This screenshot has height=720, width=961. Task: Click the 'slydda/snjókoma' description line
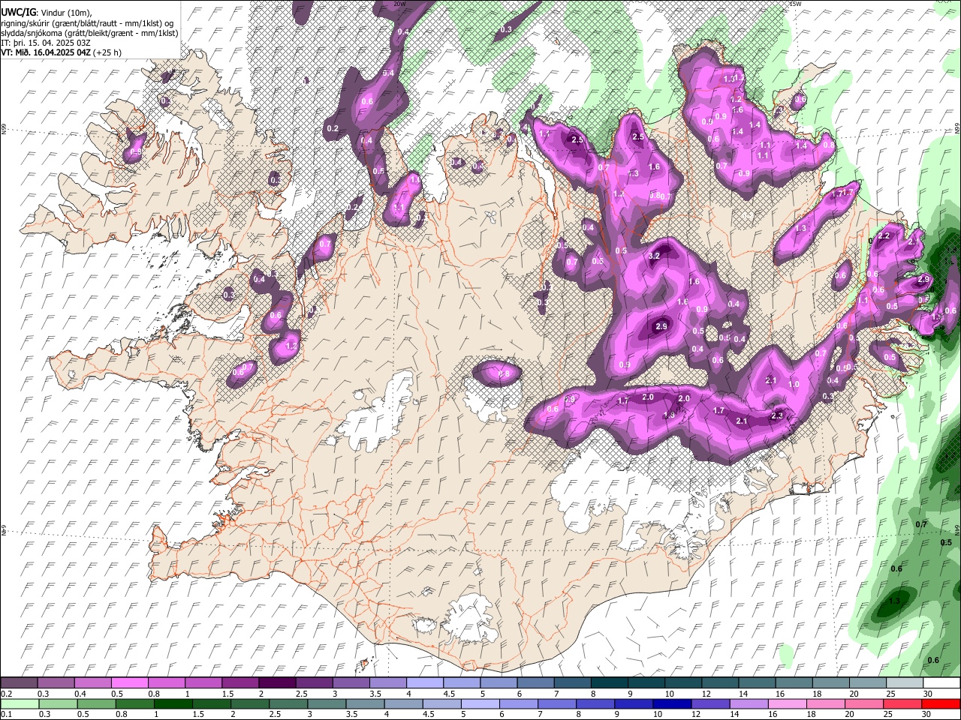point(89,33)
